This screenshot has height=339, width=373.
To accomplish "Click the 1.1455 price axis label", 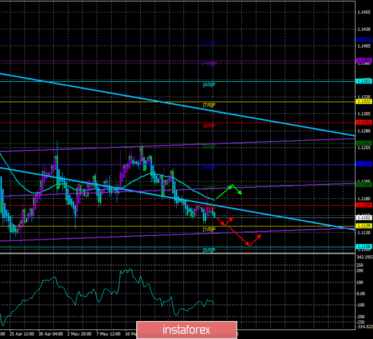I will click(x=364, y=12).
